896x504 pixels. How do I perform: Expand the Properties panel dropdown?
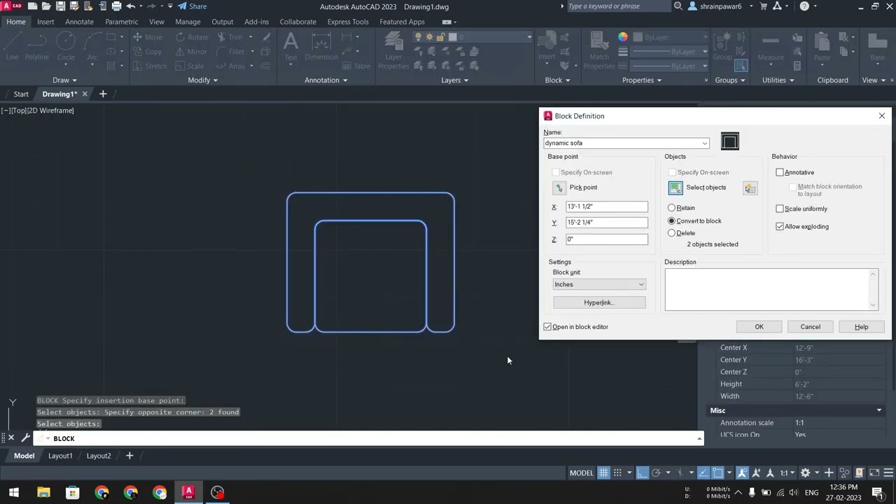(642, 80)
